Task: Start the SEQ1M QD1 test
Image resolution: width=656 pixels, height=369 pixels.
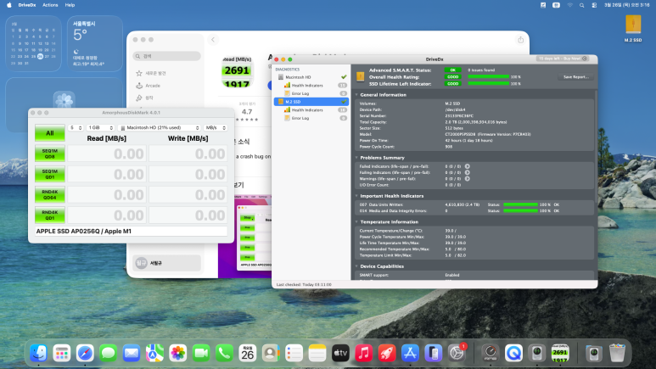Action: click(x=50, y=174)
